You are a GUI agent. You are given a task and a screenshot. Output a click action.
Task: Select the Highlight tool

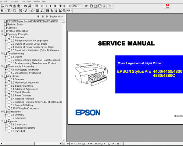tap(32, 11)
